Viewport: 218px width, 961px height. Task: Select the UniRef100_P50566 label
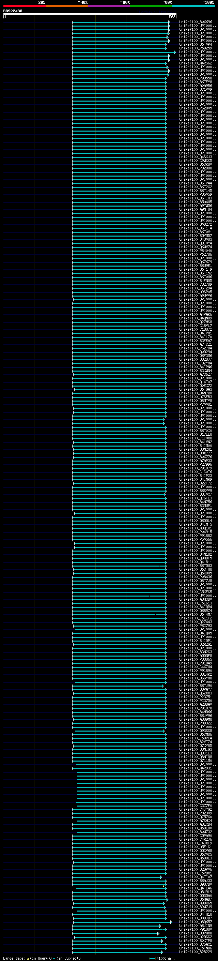[x=195, y=539]
